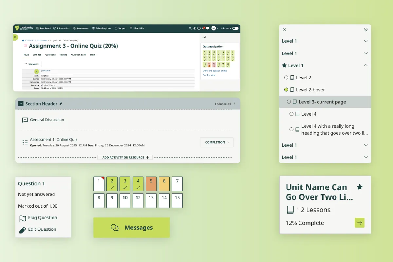Click the book icon beside Level 4
393x262 pixels.
click(x=297, y=114)
